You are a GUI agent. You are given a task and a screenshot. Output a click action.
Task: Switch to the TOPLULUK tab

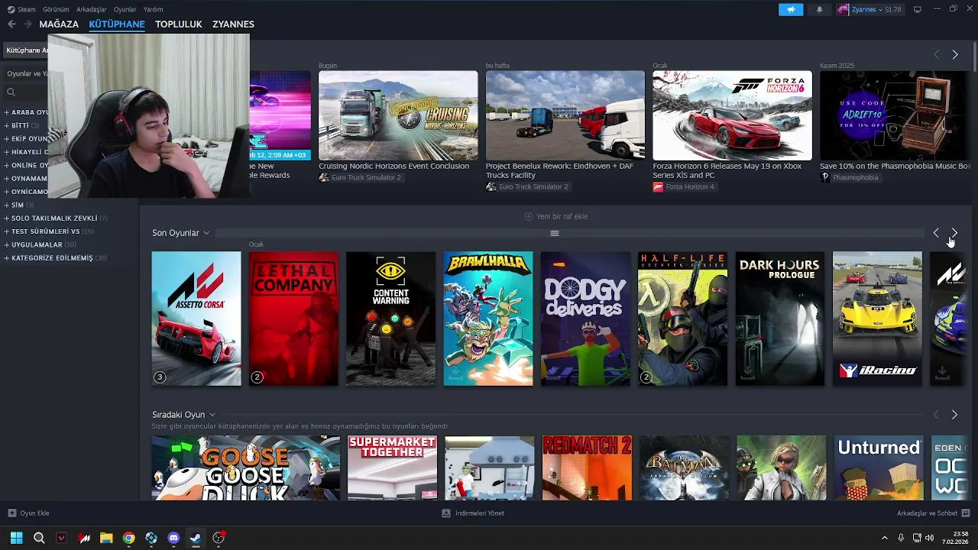pos(179,24)
